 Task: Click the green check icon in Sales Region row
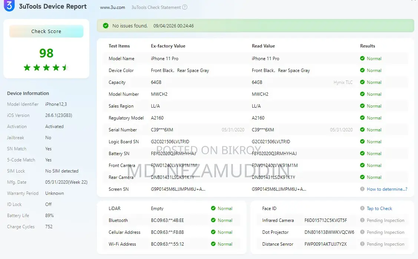tap(362, 106)
